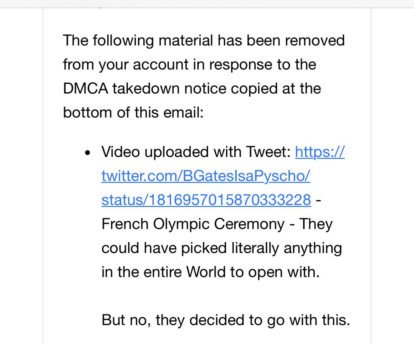Click the word "They" after "Ceremony -"
Viewport: 414px width, 344px height.
coord(316,225)
